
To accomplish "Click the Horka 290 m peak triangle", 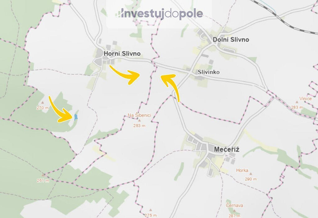I will pyautogui.click(x=251, y=173).
